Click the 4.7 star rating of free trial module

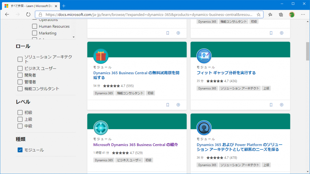[118, 86]
